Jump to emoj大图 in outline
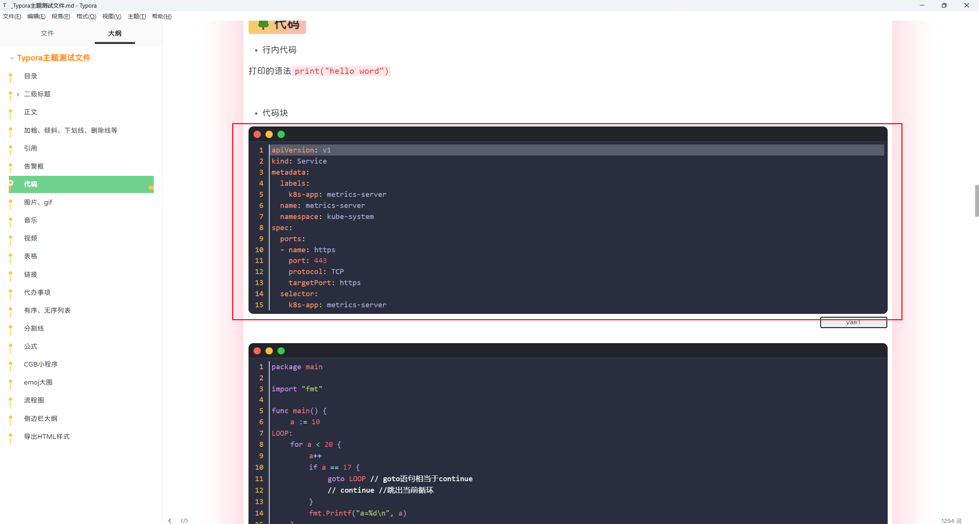979x524 pixels. tap(38, 382)
